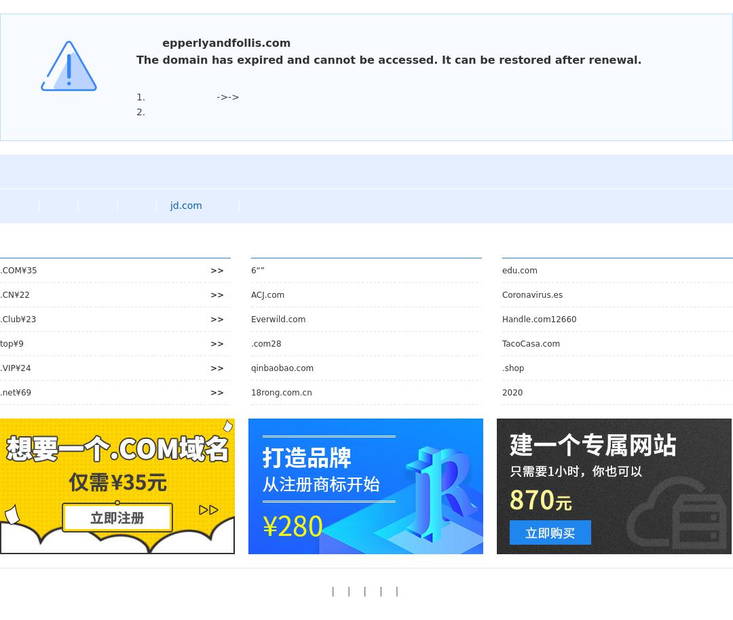Open the edu.com link
Screen dimensions: 733x620
[520, 271]
